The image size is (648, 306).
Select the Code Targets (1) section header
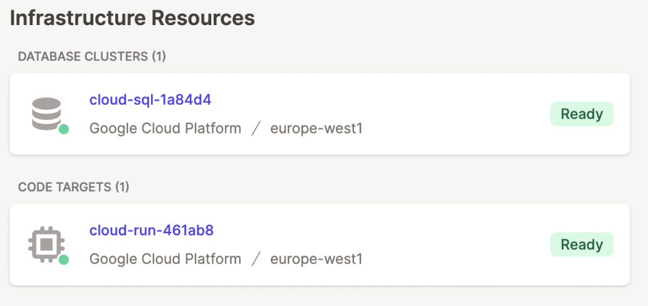click(x=73, y=187)
